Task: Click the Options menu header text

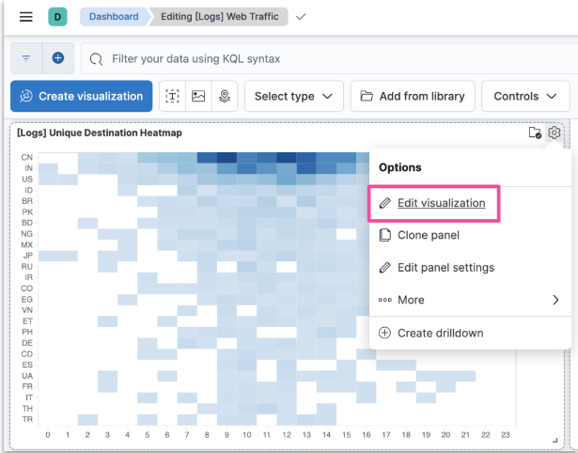Action: [x=400, y=167]
